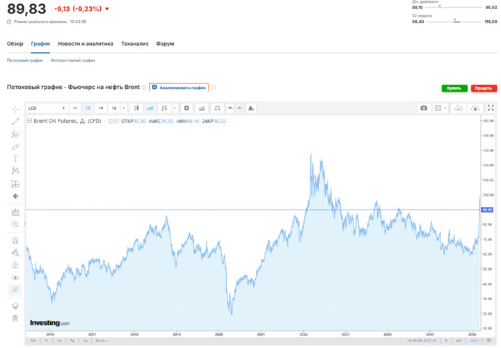
Task: Click the 52-week range slider marker
Action: (x=456, y=22)
